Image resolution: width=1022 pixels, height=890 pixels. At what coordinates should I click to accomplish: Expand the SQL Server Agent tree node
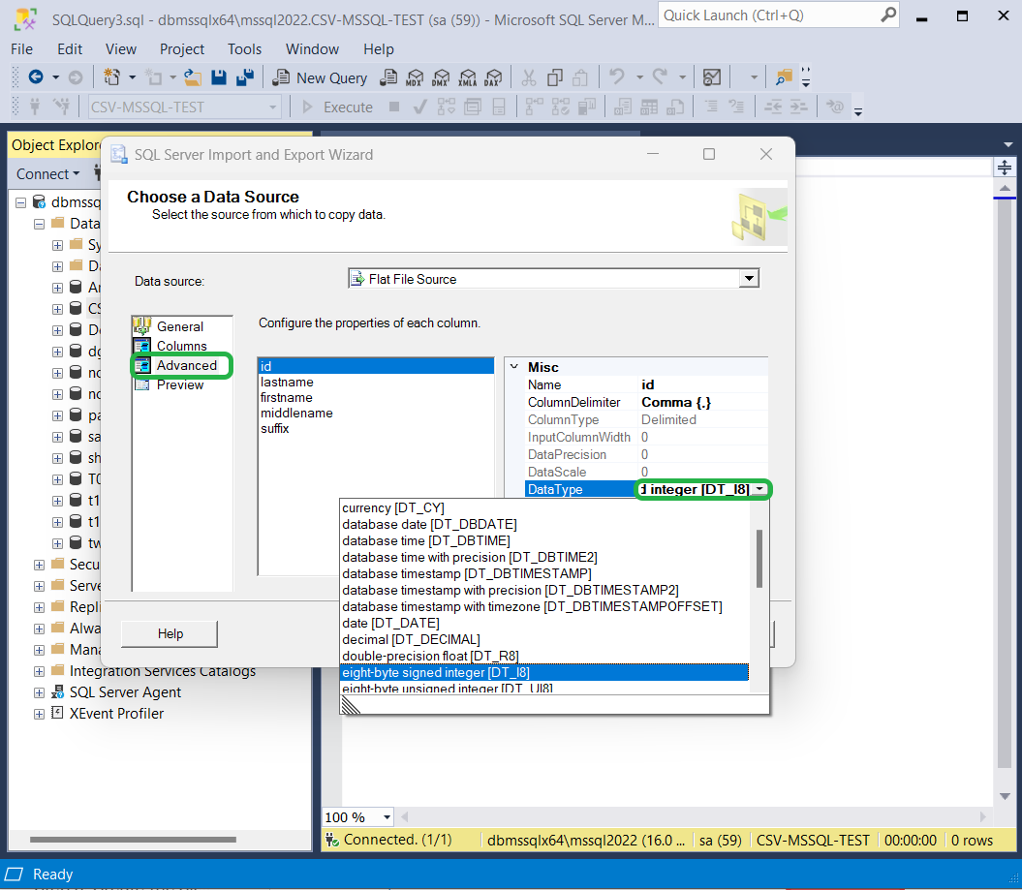38,692
